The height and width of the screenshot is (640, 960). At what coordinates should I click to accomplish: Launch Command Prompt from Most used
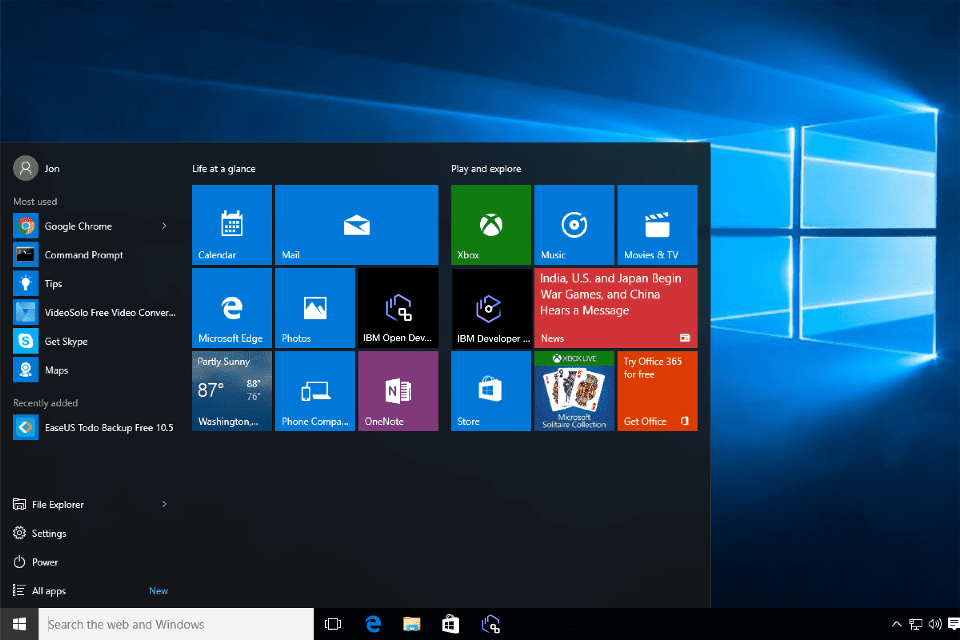pyautogui.click(x=84, y=255)
